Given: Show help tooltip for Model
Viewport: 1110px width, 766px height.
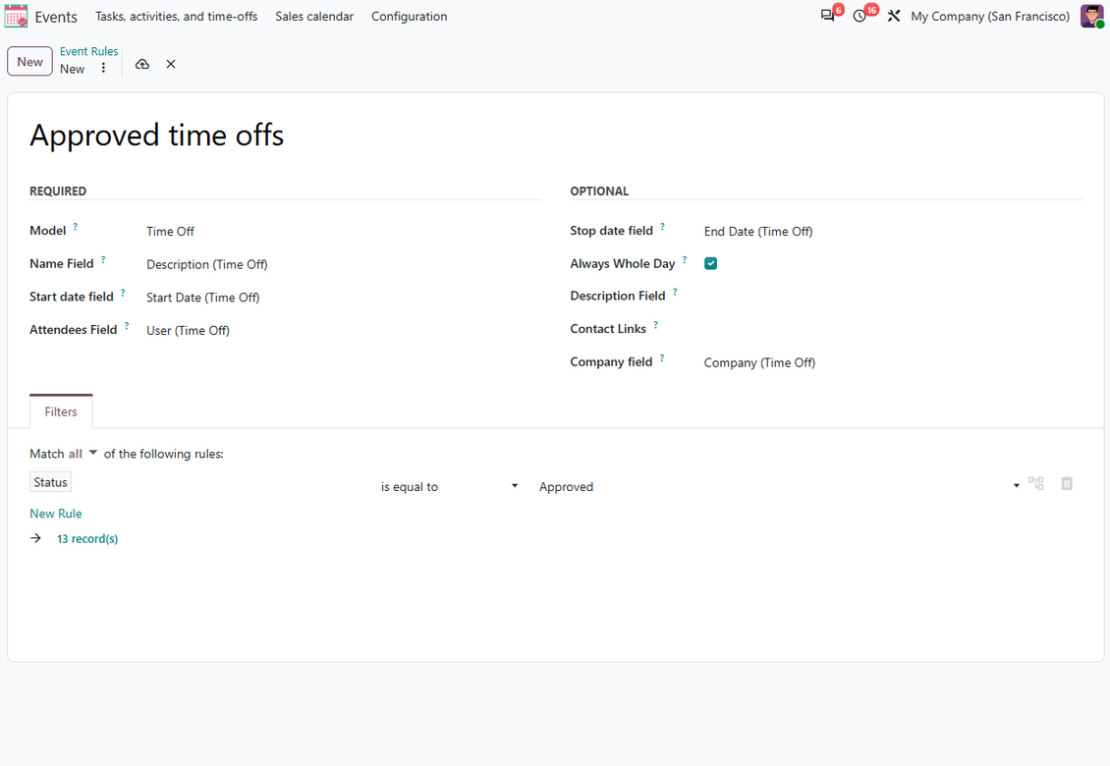Looking at the screenshot, I should [x=75, y=227].
